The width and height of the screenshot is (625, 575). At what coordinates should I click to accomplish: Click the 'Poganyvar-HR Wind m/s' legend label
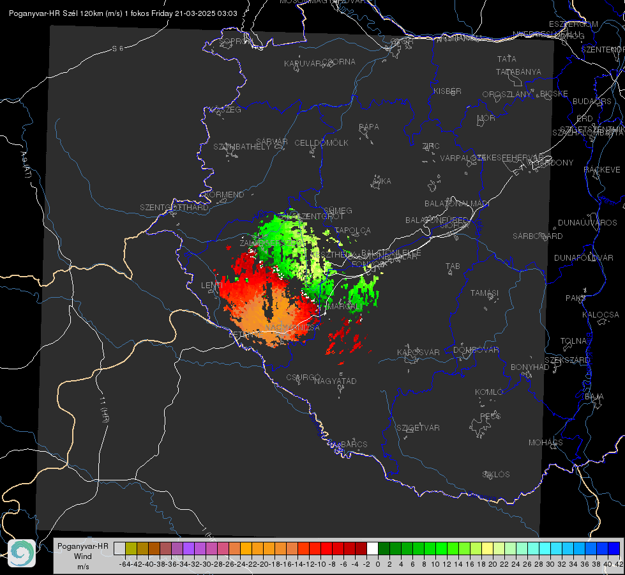click(x=83, y=556)
